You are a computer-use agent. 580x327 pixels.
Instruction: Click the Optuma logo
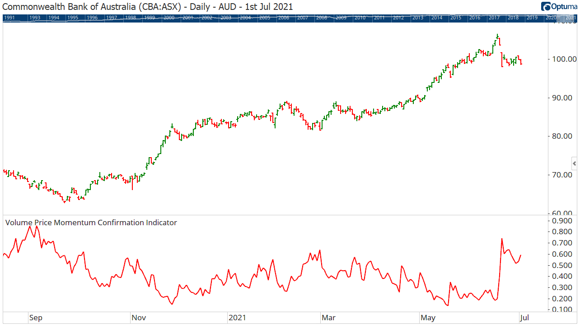pyautogui.click(x=558, y=7)
